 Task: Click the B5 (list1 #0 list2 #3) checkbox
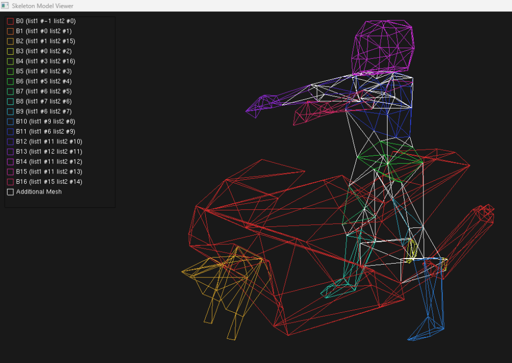(x=10, y=71)
